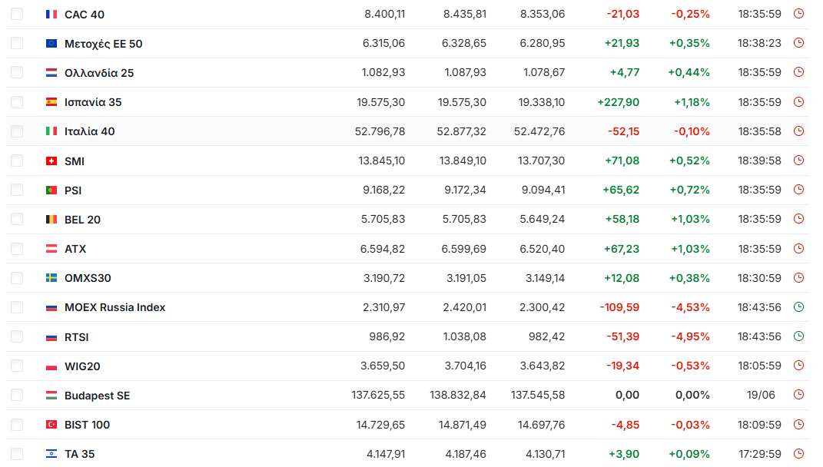Screen dimensions: 823x467
Task: Check the box next to TA 35
Action: (x=17, y=454)
